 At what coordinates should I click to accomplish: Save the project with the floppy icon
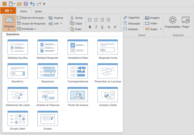pyautogui.click(x=26, y=4)
